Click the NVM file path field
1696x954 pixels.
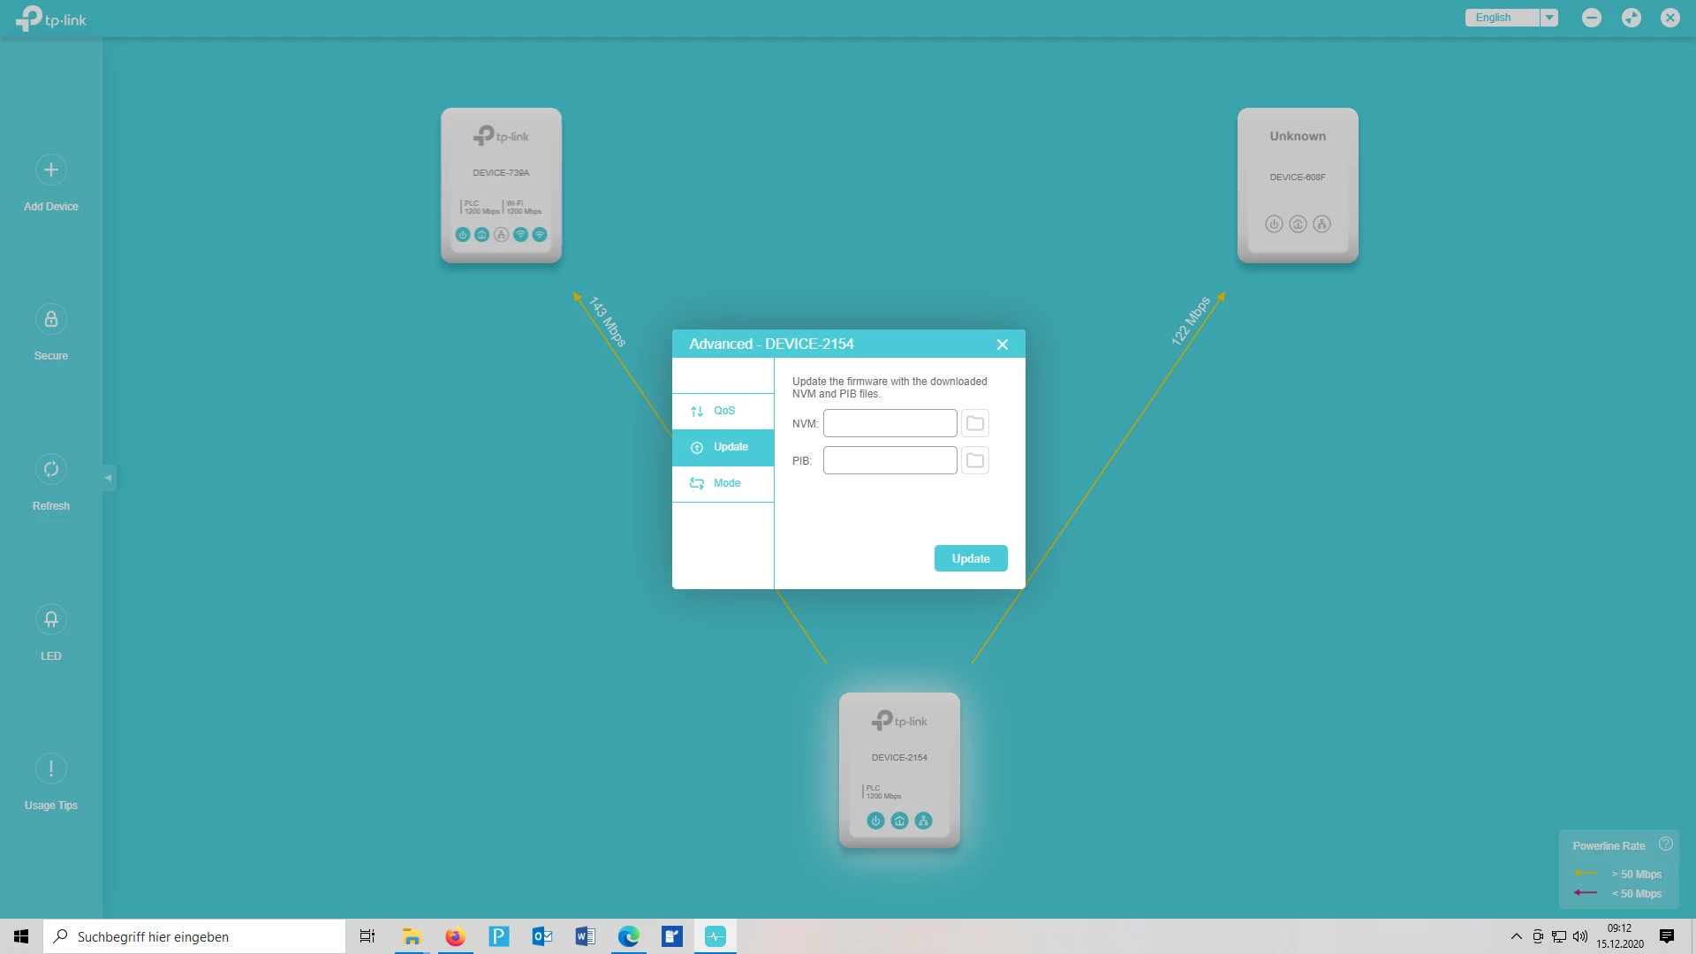pyautogui.click(x=890, y=424)
